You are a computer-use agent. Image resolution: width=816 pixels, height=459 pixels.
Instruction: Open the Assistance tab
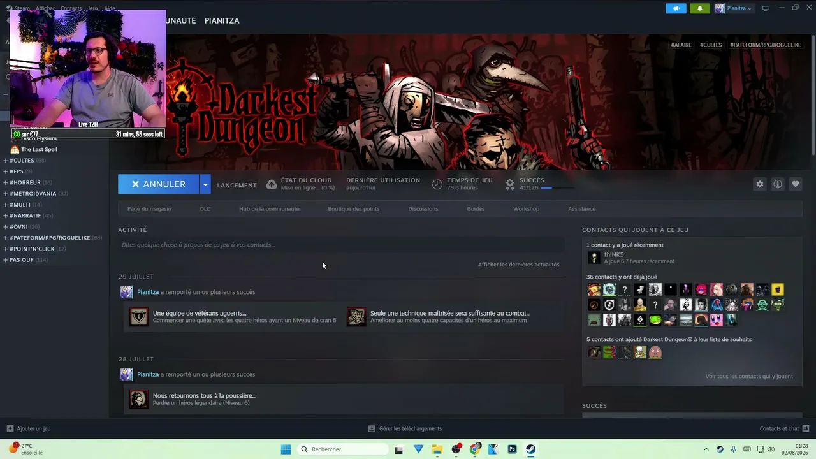[x=582, y=209]
